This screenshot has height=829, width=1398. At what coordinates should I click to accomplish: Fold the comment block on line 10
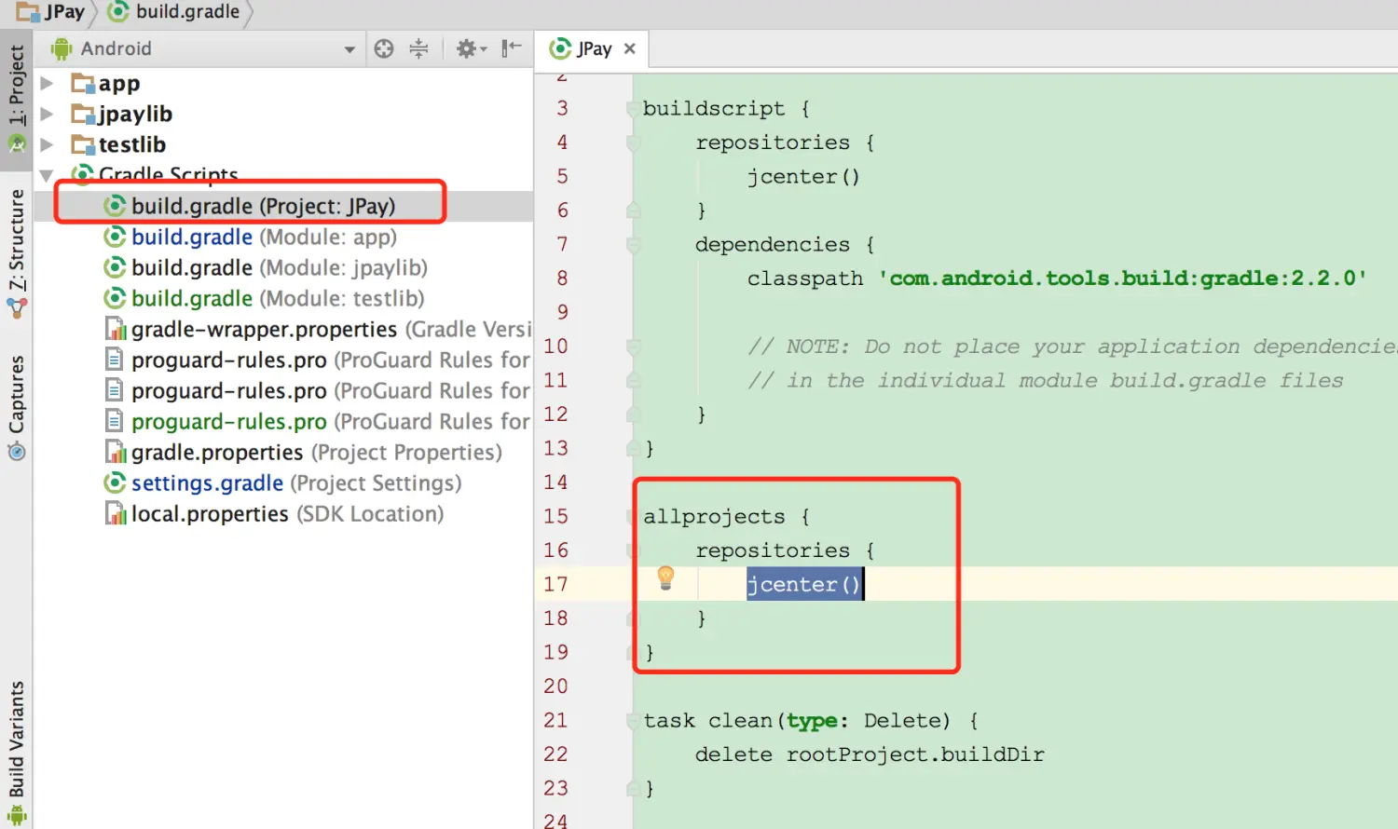coord(634,347)
